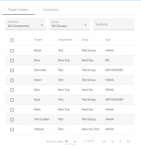141x150 pixels.
Task: Click the 1 – 9 of 9 range label
Action: tap(89, 141)
